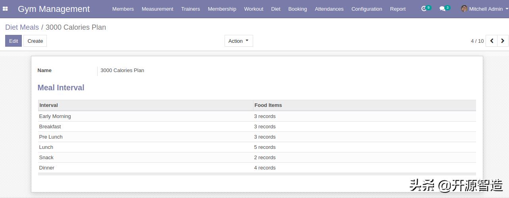509x198 pixels.
Task: Sort table by Interval column header
Action: click(x=49, y=105)
